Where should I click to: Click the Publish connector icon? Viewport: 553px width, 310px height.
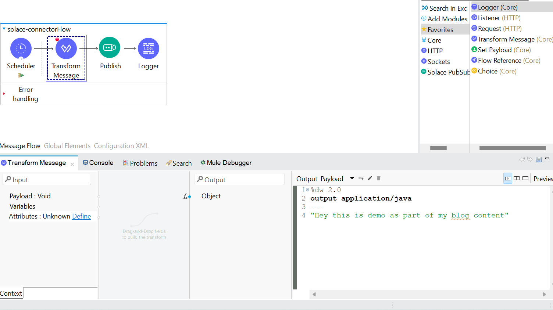pos(110,48)
